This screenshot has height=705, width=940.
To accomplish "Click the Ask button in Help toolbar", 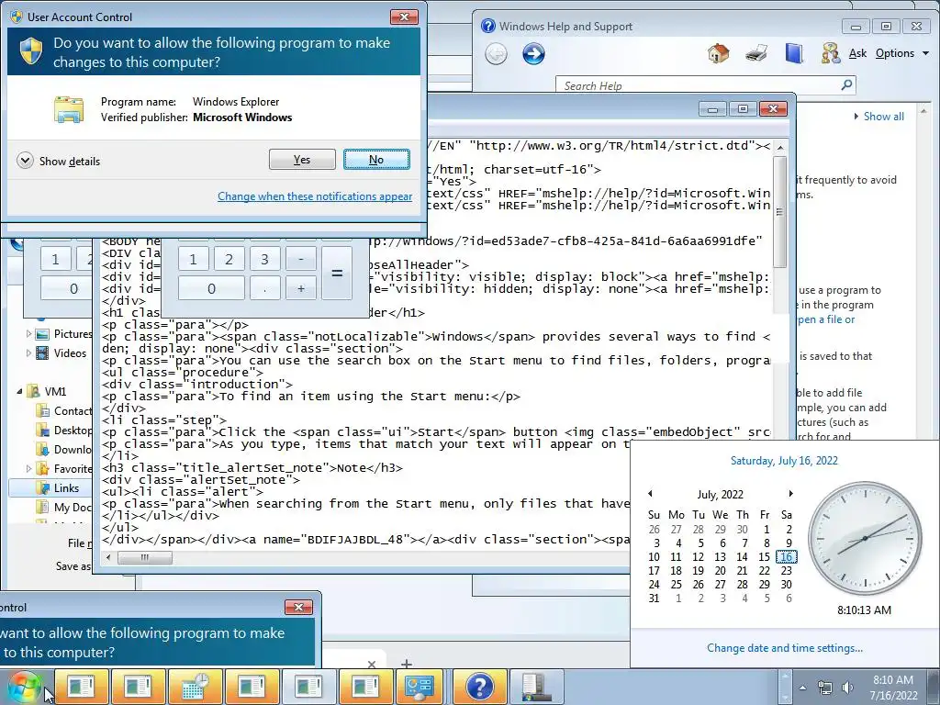I will (857, 53).
